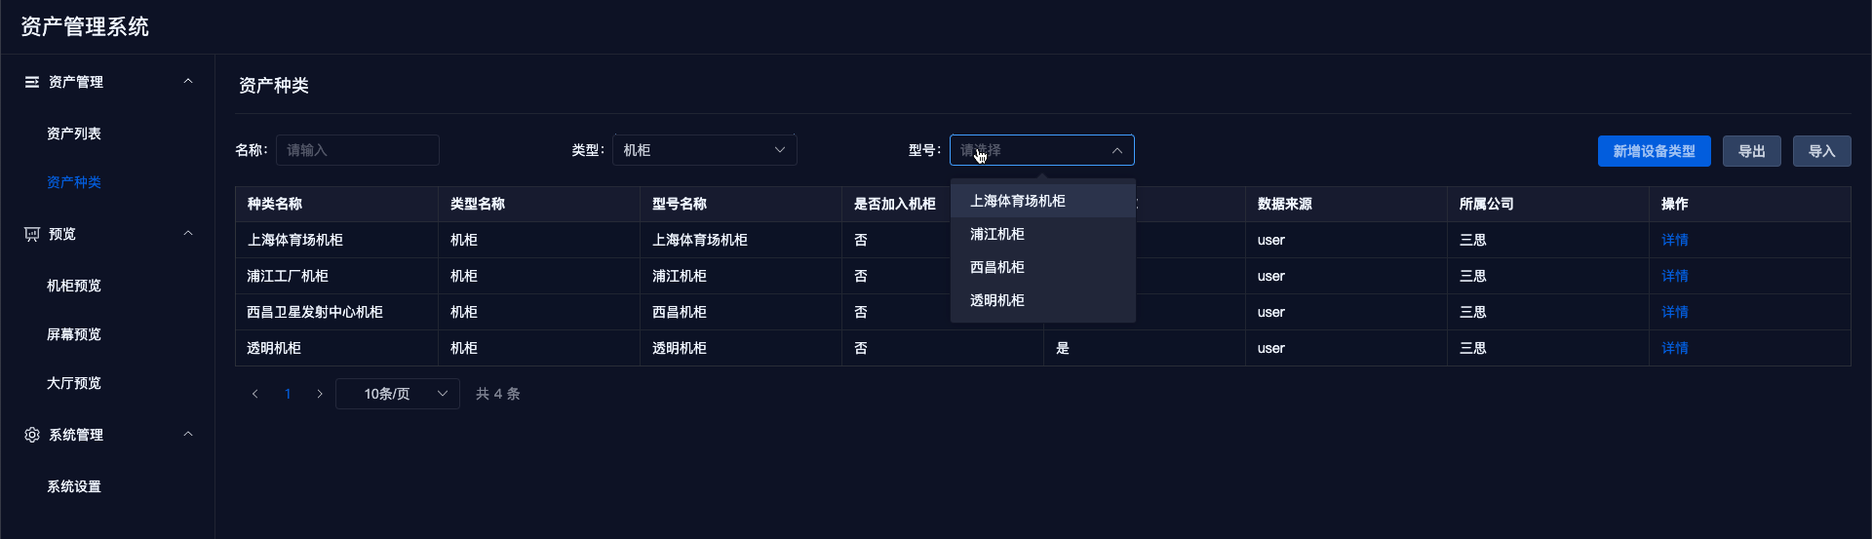Open 资产列表 in the sidebar
This screenshot has width=1872, height=539.
coord(74,134)
